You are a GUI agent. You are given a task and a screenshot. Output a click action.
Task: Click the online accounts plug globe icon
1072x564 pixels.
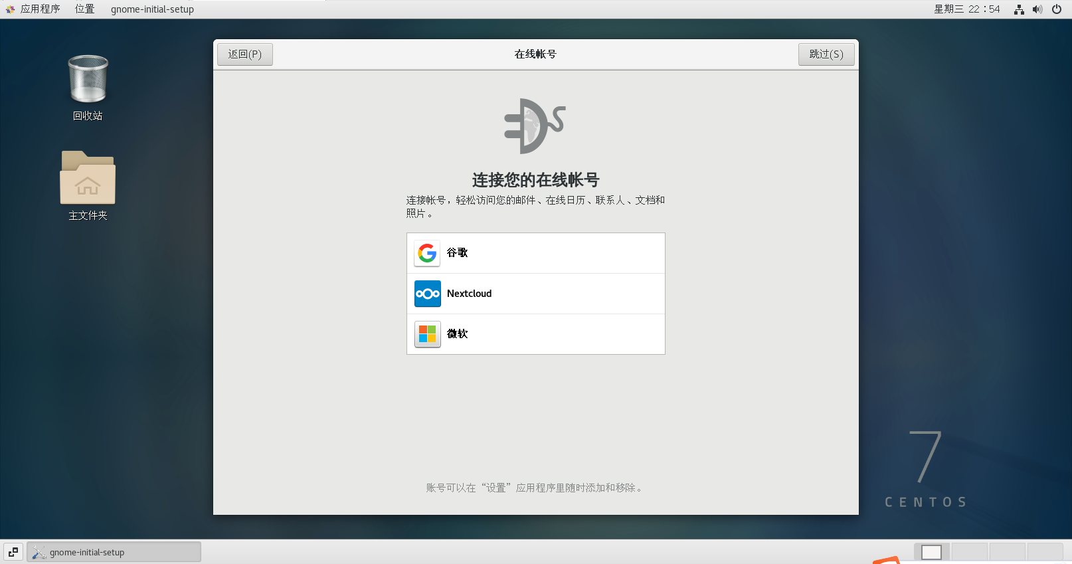coord(535,126)
